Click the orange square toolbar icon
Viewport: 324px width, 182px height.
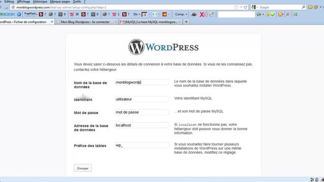tap(165, 14)
